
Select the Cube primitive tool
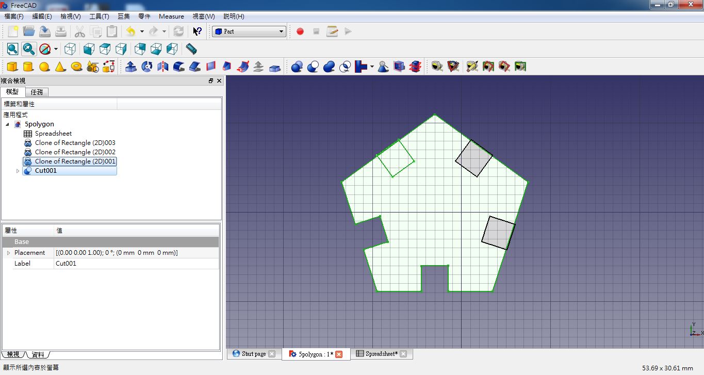coord(11,66)
